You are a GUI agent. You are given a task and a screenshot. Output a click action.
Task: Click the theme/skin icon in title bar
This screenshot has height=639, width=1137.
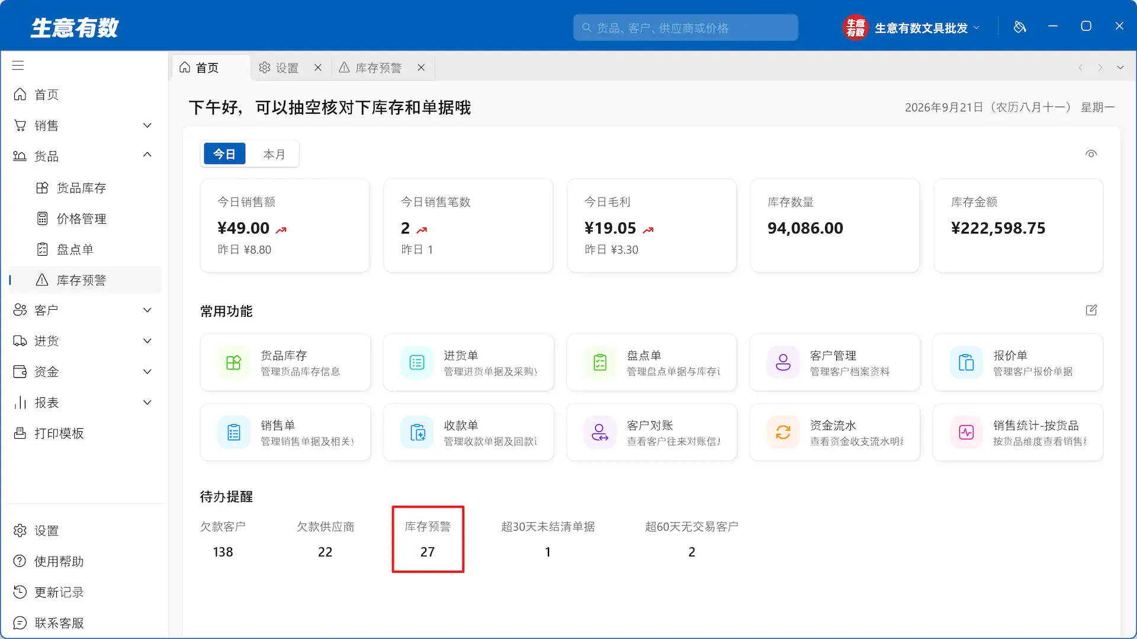[x=1020, y=27]
